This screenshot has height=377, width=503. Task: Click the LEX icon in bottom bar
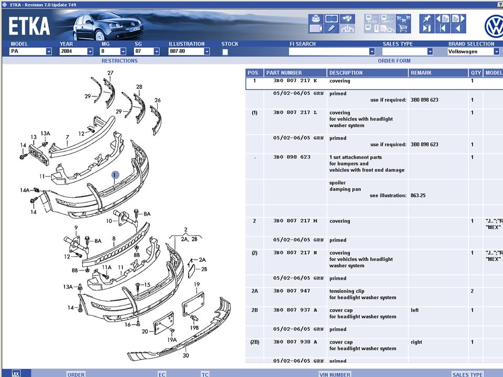(x=16, y=373)
